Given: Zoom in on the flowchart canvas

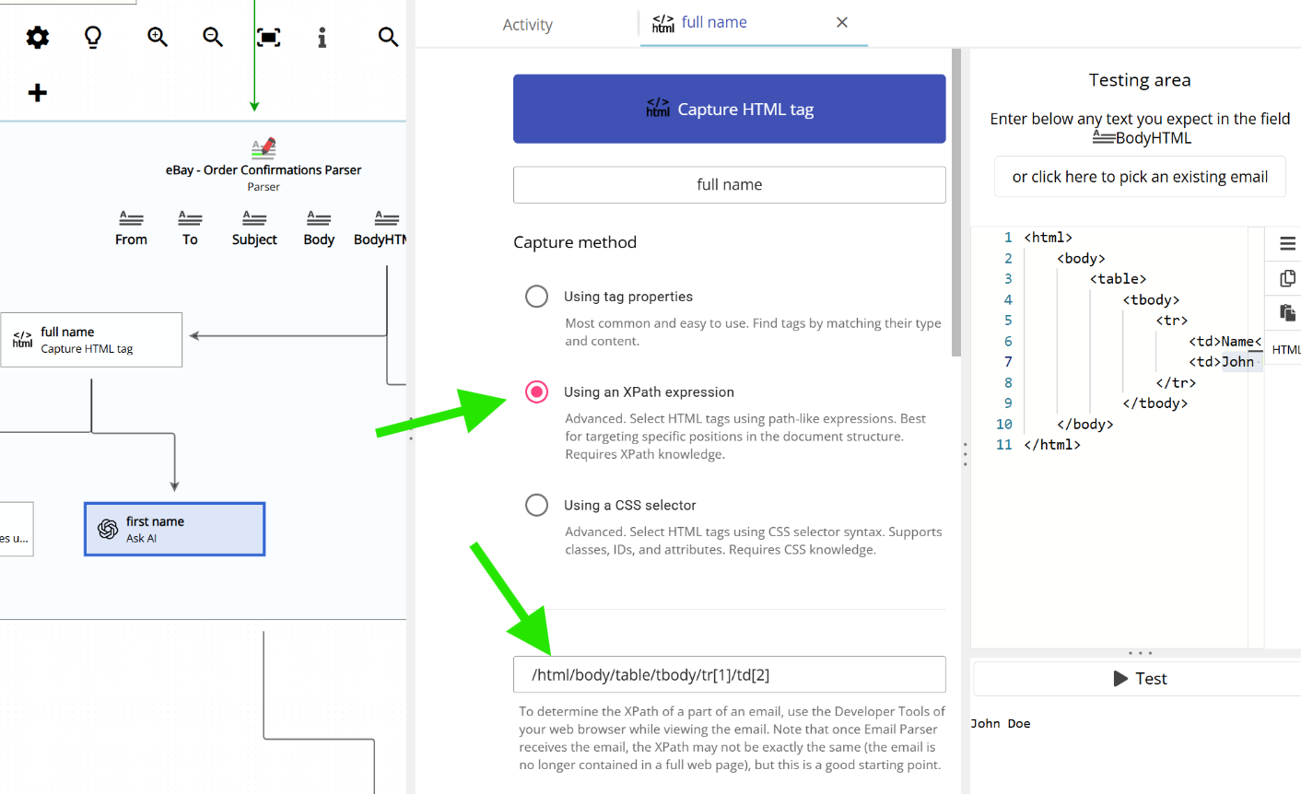Looking at the screenshot, I should point(157,37).
